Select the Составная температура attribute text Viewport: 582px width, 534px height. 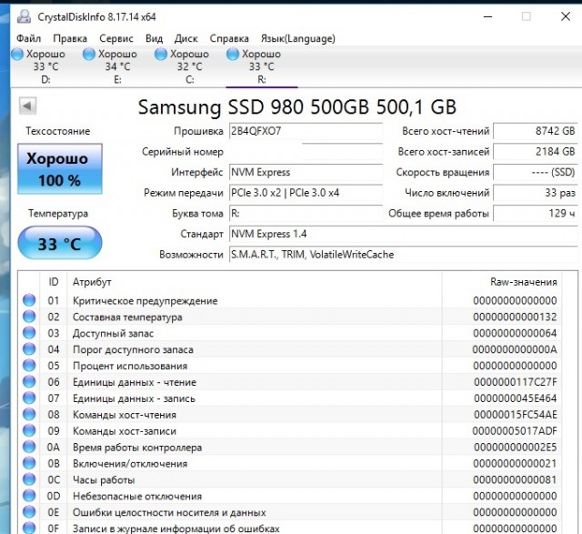click(127, 317)
